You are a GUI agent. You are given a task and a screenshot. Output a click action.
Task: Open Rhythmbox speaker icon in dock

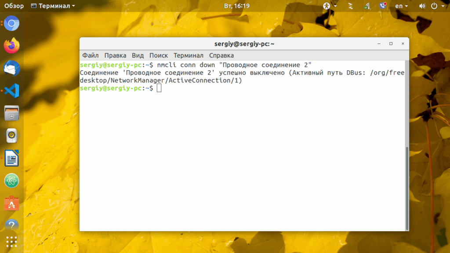[11, 135]
